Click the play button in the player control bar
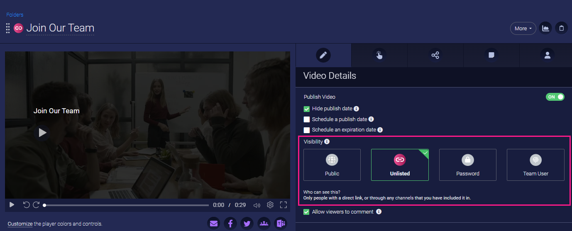The width and height of the screenshot is (572, 231). click(12, 205)
